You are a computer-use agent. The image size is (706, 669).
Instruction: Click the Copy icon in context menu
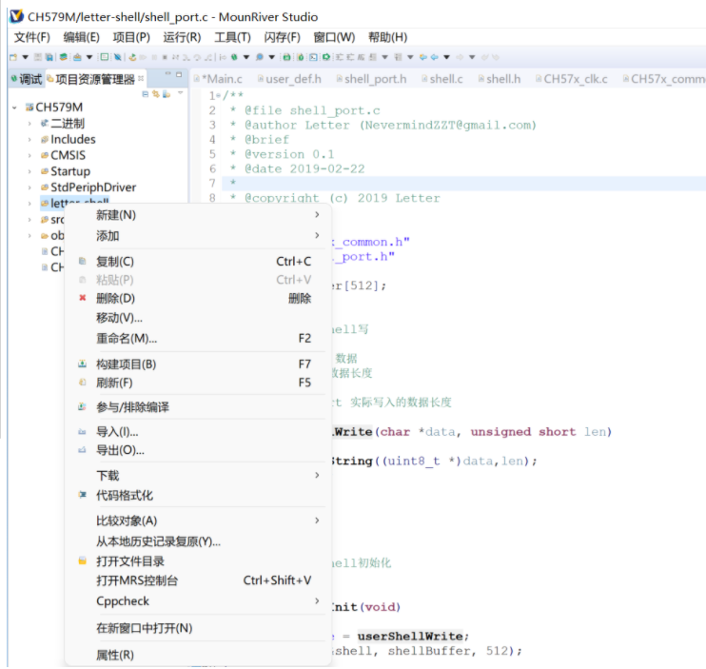pyautogui.click(x=83, y=261)
